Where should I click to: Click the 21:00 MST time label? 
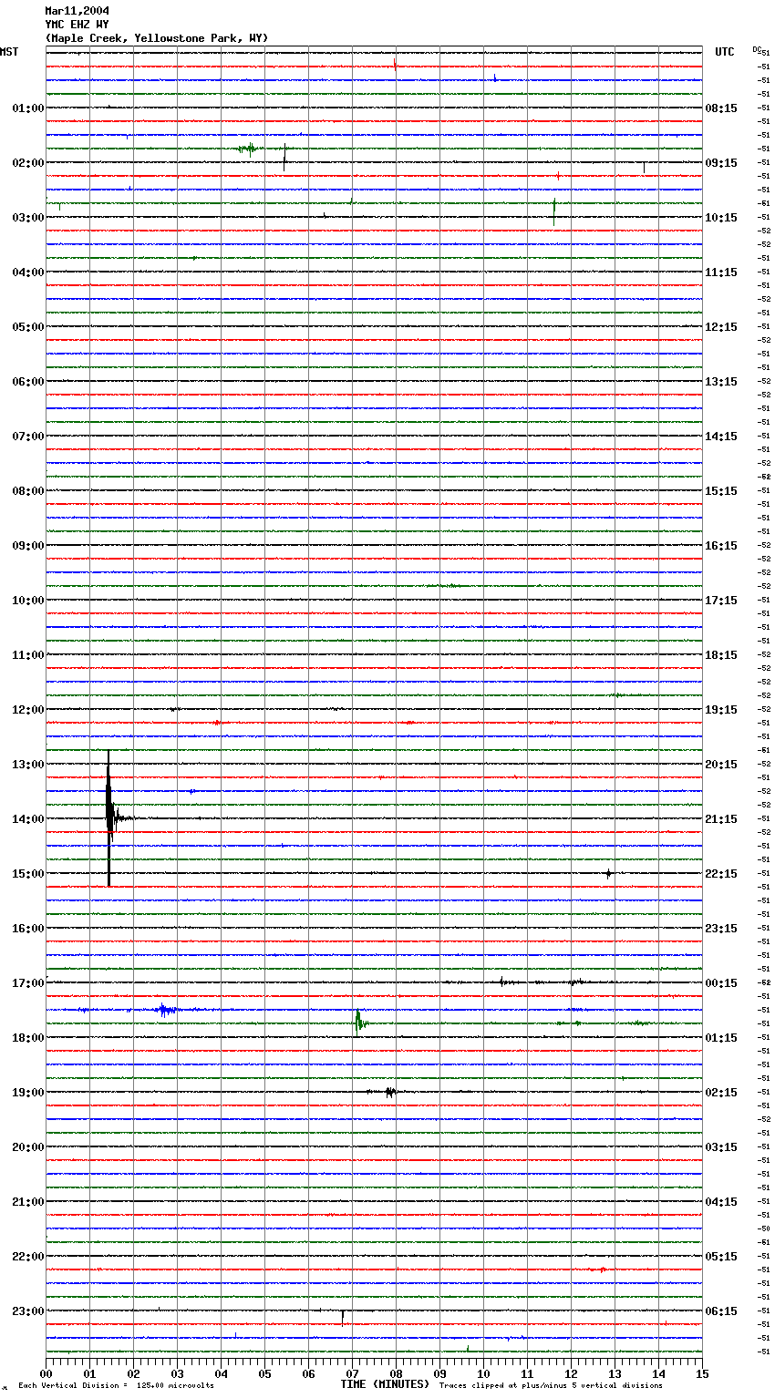coord(28,1202)
